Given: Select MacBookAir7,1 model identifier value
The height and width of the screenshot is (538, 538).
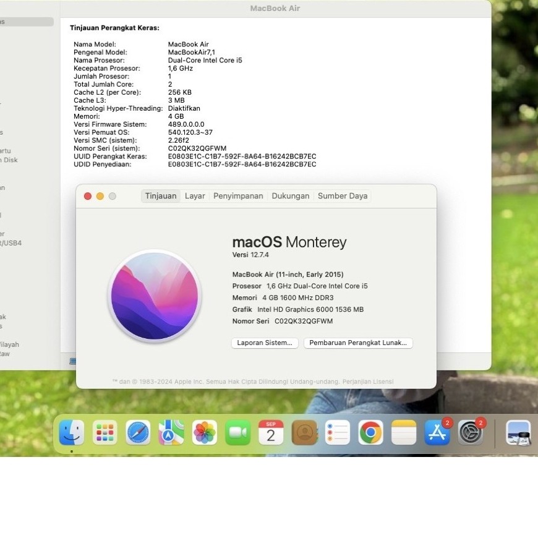Looking at the screenshot, I should coord(192,52).
